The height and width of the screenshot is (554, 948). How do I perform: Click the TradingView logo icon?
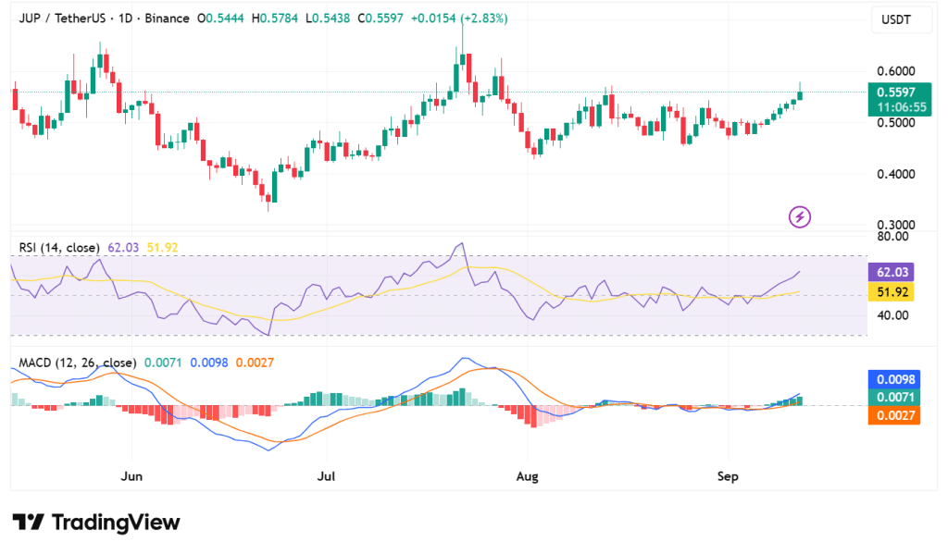pyautogui.click(x=28, y=523)
